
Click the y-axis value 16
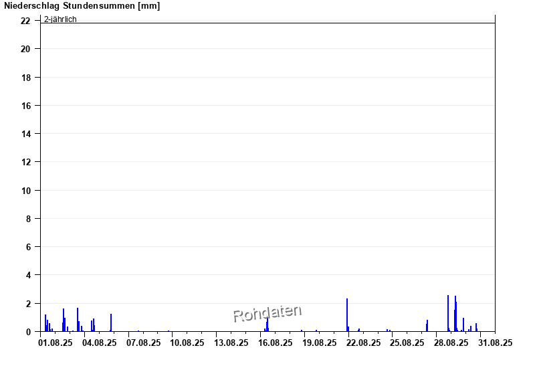pyautogui.click(x=25, y=106)
